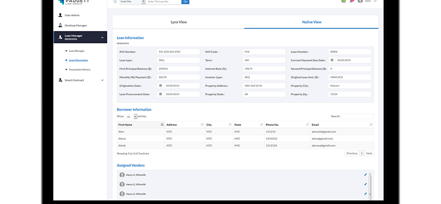Click the Desktop Manager sidebar icon
Screen dimensions: 441x204
[60, 25]
